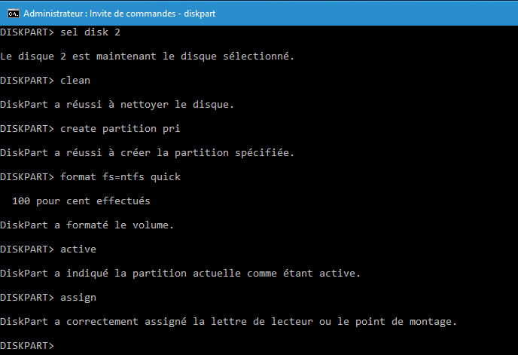Click the message 'DiskPart a formaté le volume'
The image size is (518, 355).
[87, 225]
